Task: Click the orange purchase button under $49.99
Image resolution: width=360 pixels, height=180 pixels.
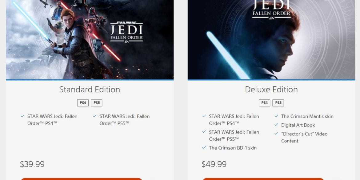Action: click(263, 179)
